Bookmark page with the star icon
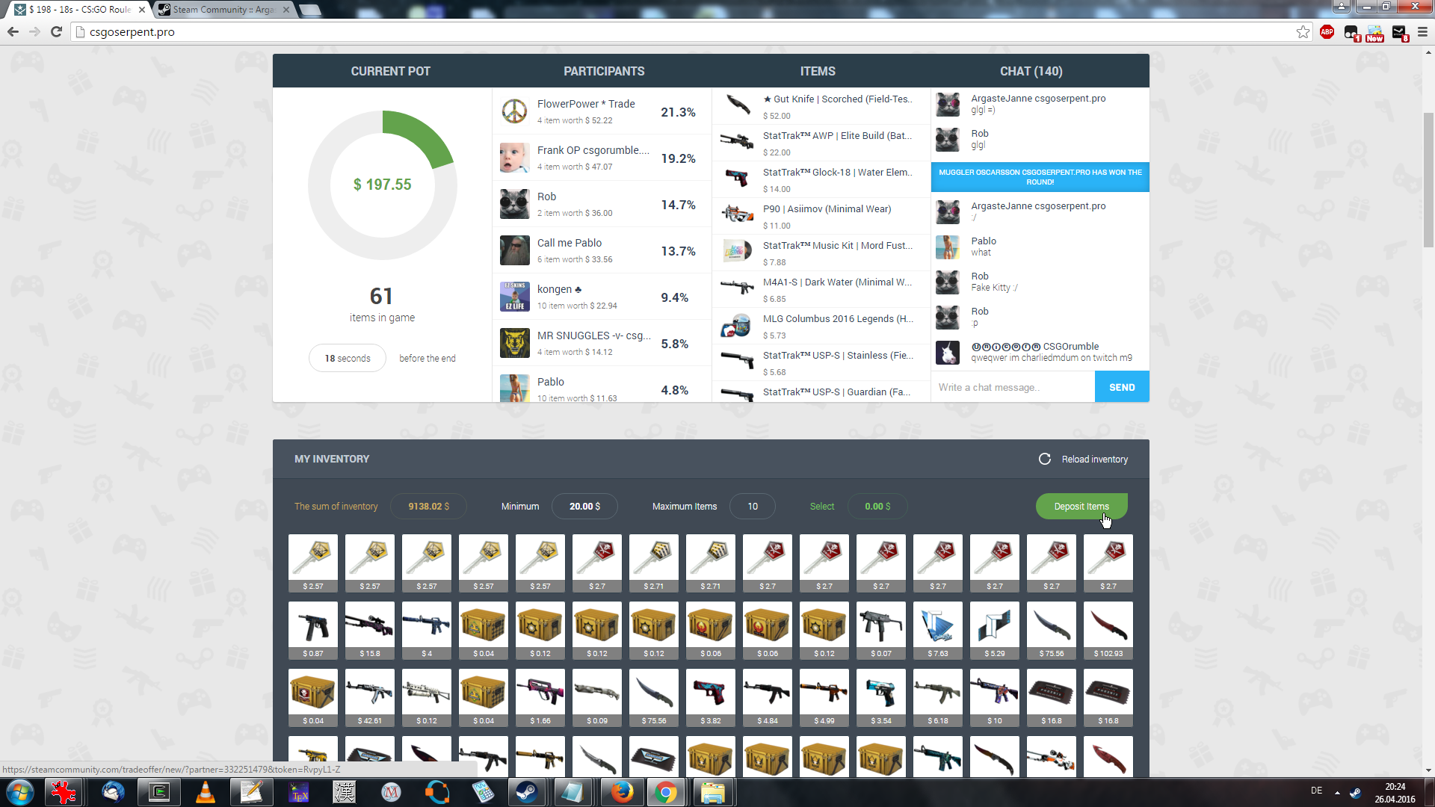This screenshot has width=1435, height=807. 1303,31
